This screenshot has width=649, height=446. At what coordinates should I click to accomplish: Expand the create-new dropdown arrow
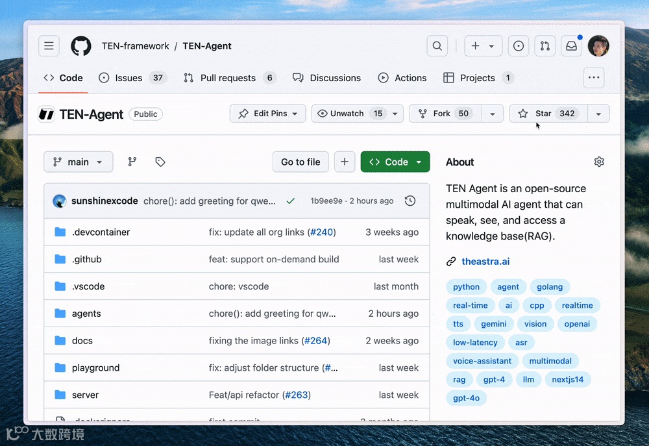click(x=491, y=46)
